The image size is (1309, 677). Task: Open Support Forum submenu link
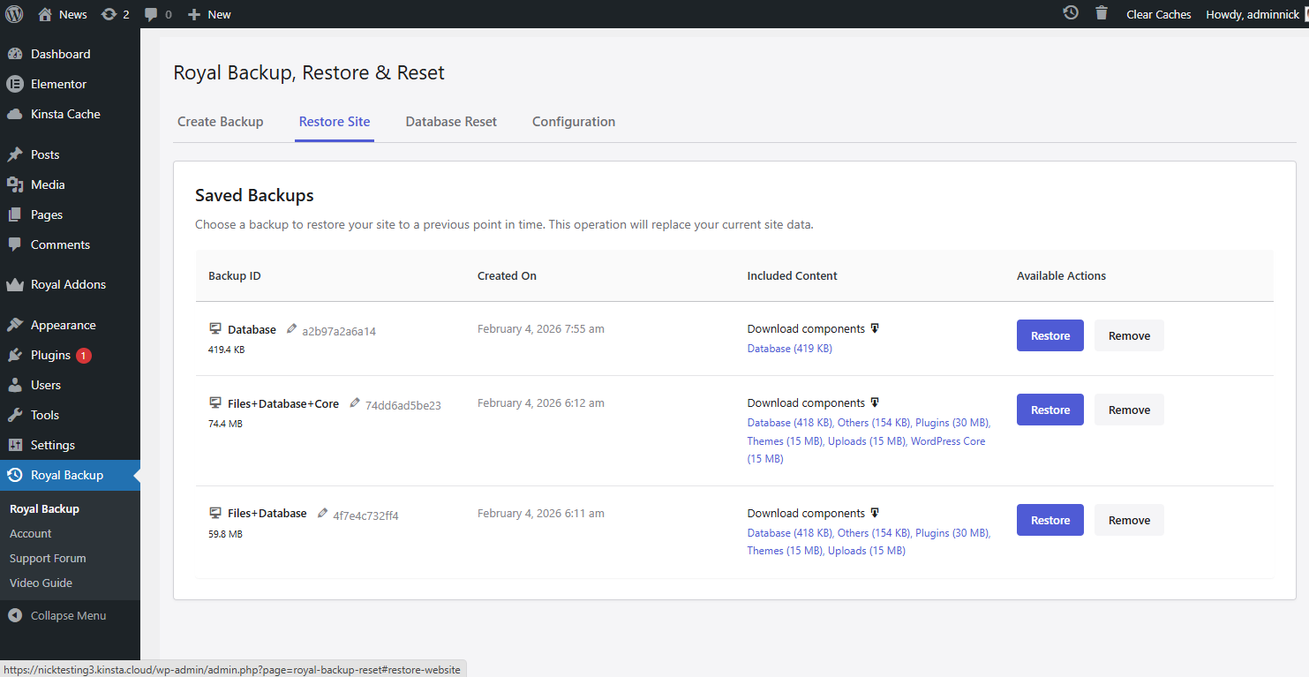point(48,558)
